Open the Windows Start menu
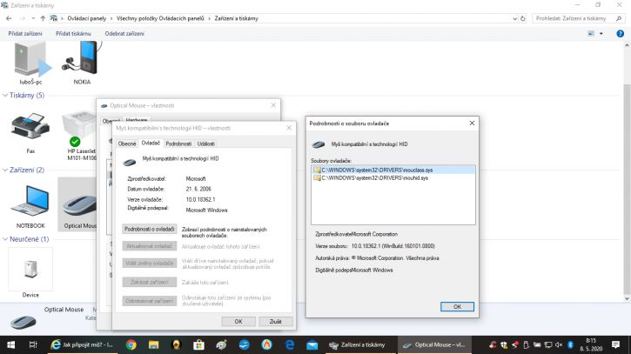Viewport: 631px width, 354px height. [10, 344]
